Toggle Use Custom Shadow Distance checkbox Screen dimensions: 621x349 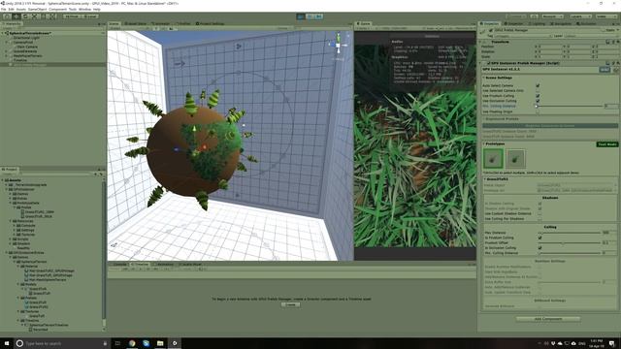click(539, 213)
